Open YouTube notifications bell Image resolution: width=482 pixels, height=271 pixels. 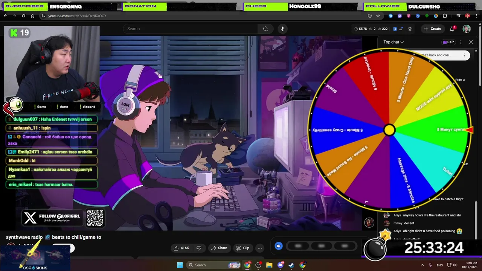452,29
